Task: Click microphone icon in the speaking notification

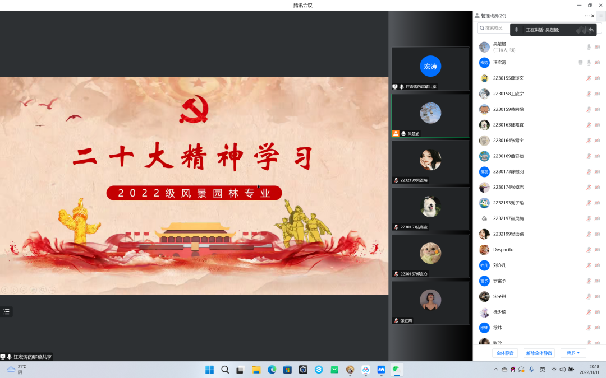Action: (x=517, y=30)
